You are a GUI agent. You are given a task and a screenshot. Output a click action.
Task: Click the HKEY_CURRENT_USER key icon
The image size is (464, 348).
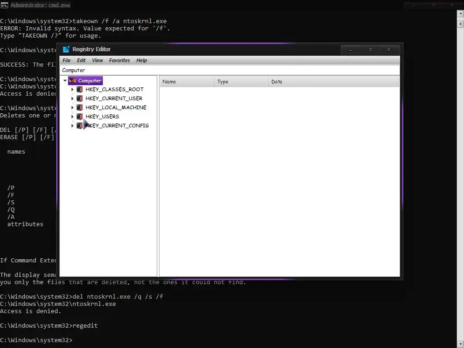click(80, 98)
